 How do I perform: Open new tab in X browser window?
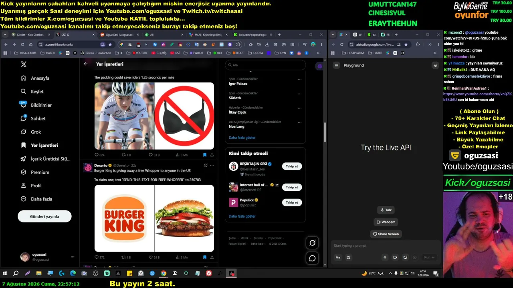[x=279, y=35]
